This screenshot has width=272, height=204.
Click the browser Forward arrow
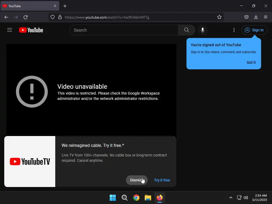point(16,17)
